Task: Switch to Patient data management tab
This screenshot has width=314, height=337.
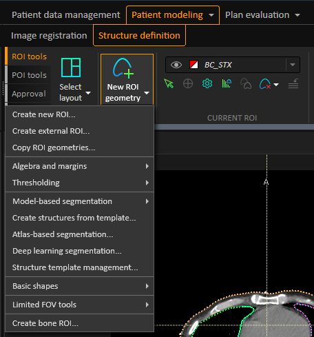Action: [66, 15]
